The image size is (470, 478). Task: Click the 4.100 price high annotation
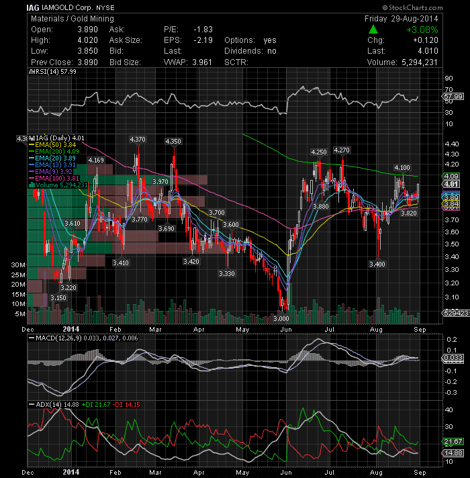pyautogui.click(x=402, y=168)
